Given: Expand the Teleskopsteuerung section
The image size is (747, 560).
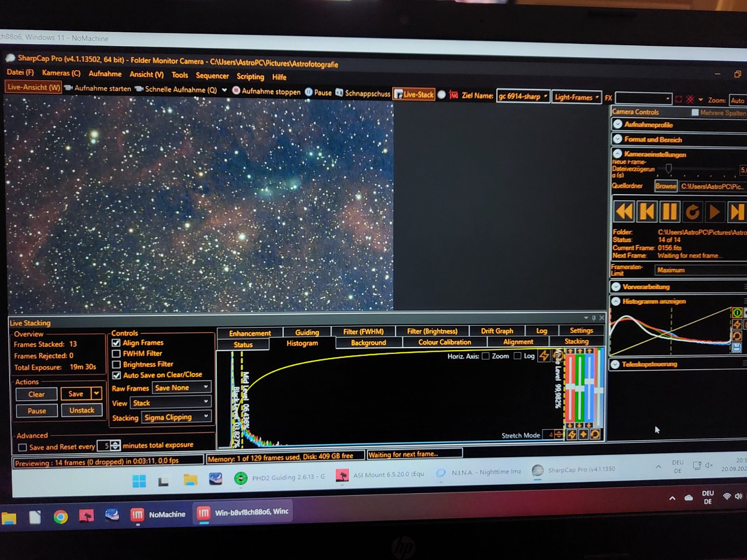Looking at the screenshot, I should pos(615,364).
